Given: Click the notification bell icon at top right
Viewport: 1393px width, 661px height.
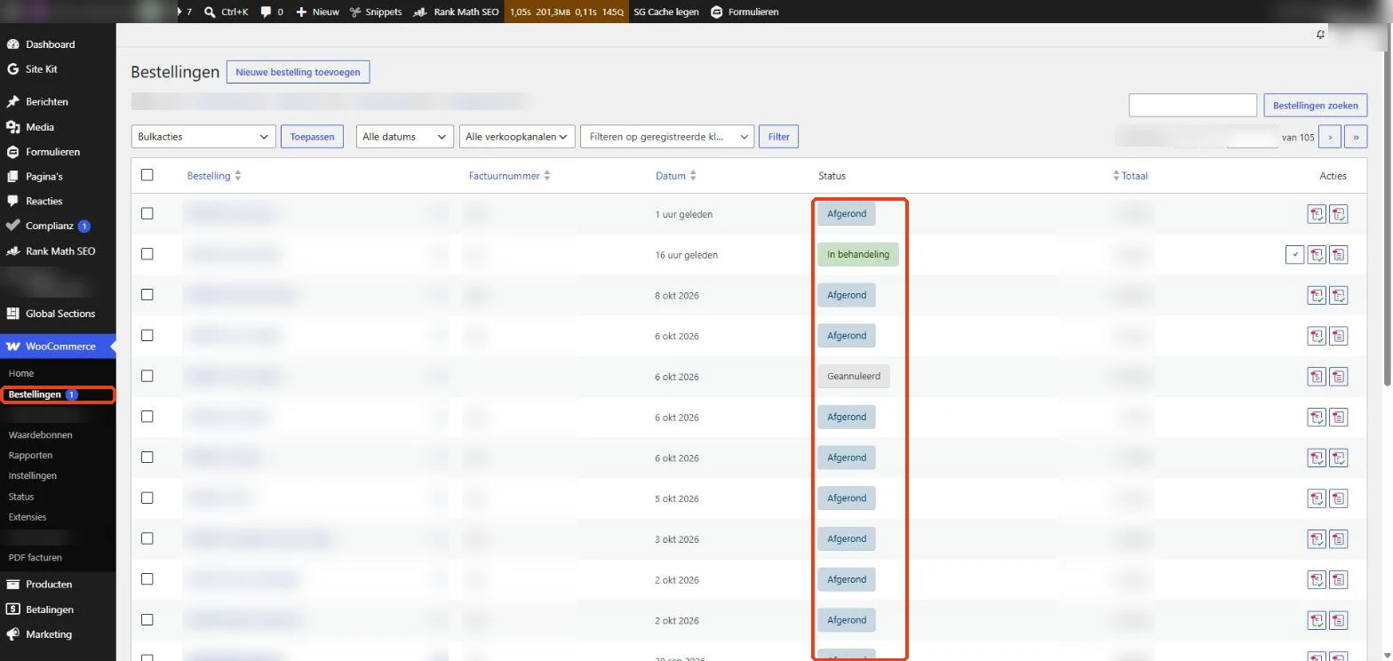Looking at the screenshot, I should (1321, 35).
